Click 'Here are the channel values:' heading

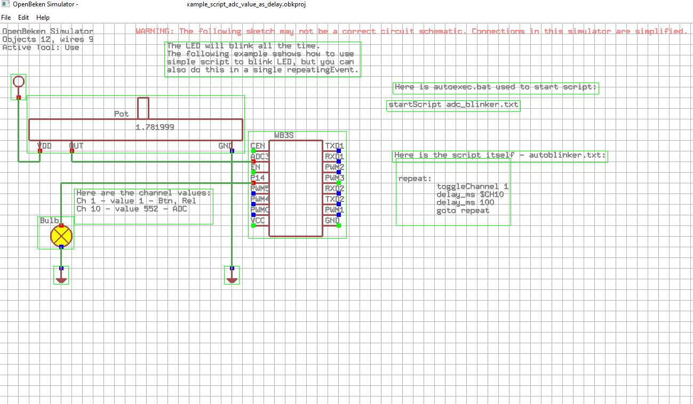coord(144,193)
